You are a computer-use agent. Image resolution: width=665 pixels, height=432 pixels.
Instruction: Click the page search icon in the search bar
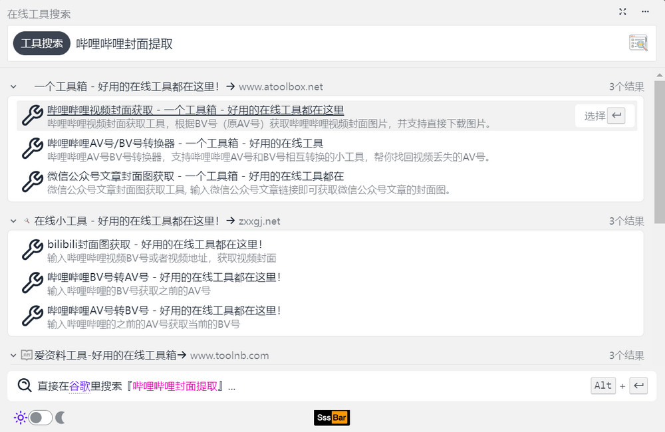pos(638,43)
